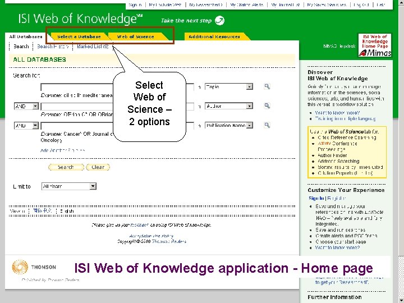404x303 pixels.
Task: Click Sign In in the top bar
Action: coord(135,4)
